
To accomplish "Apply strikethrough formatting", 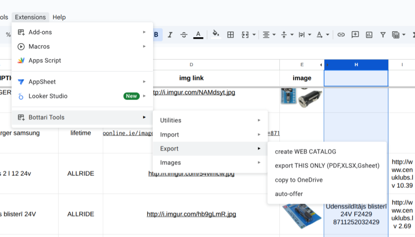I will click(x=184, y=34).
